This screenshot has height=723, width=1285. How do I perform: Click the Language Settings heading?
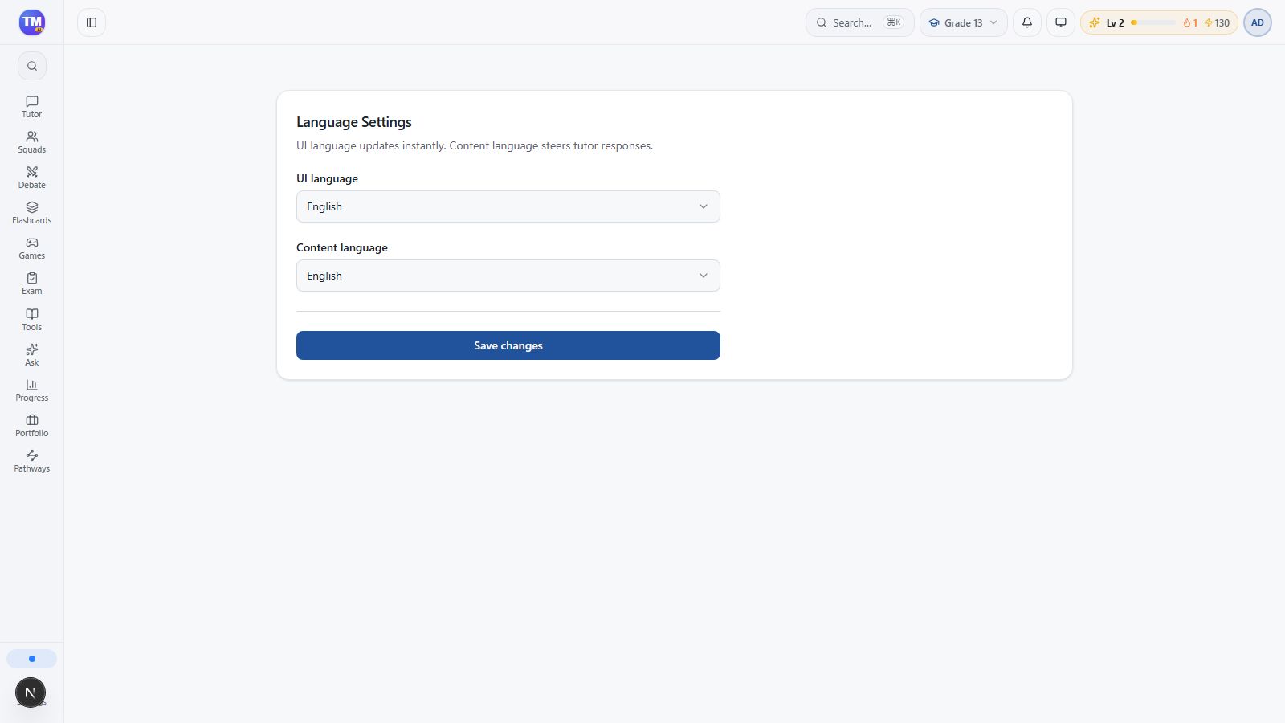click(x=354, y=122)
